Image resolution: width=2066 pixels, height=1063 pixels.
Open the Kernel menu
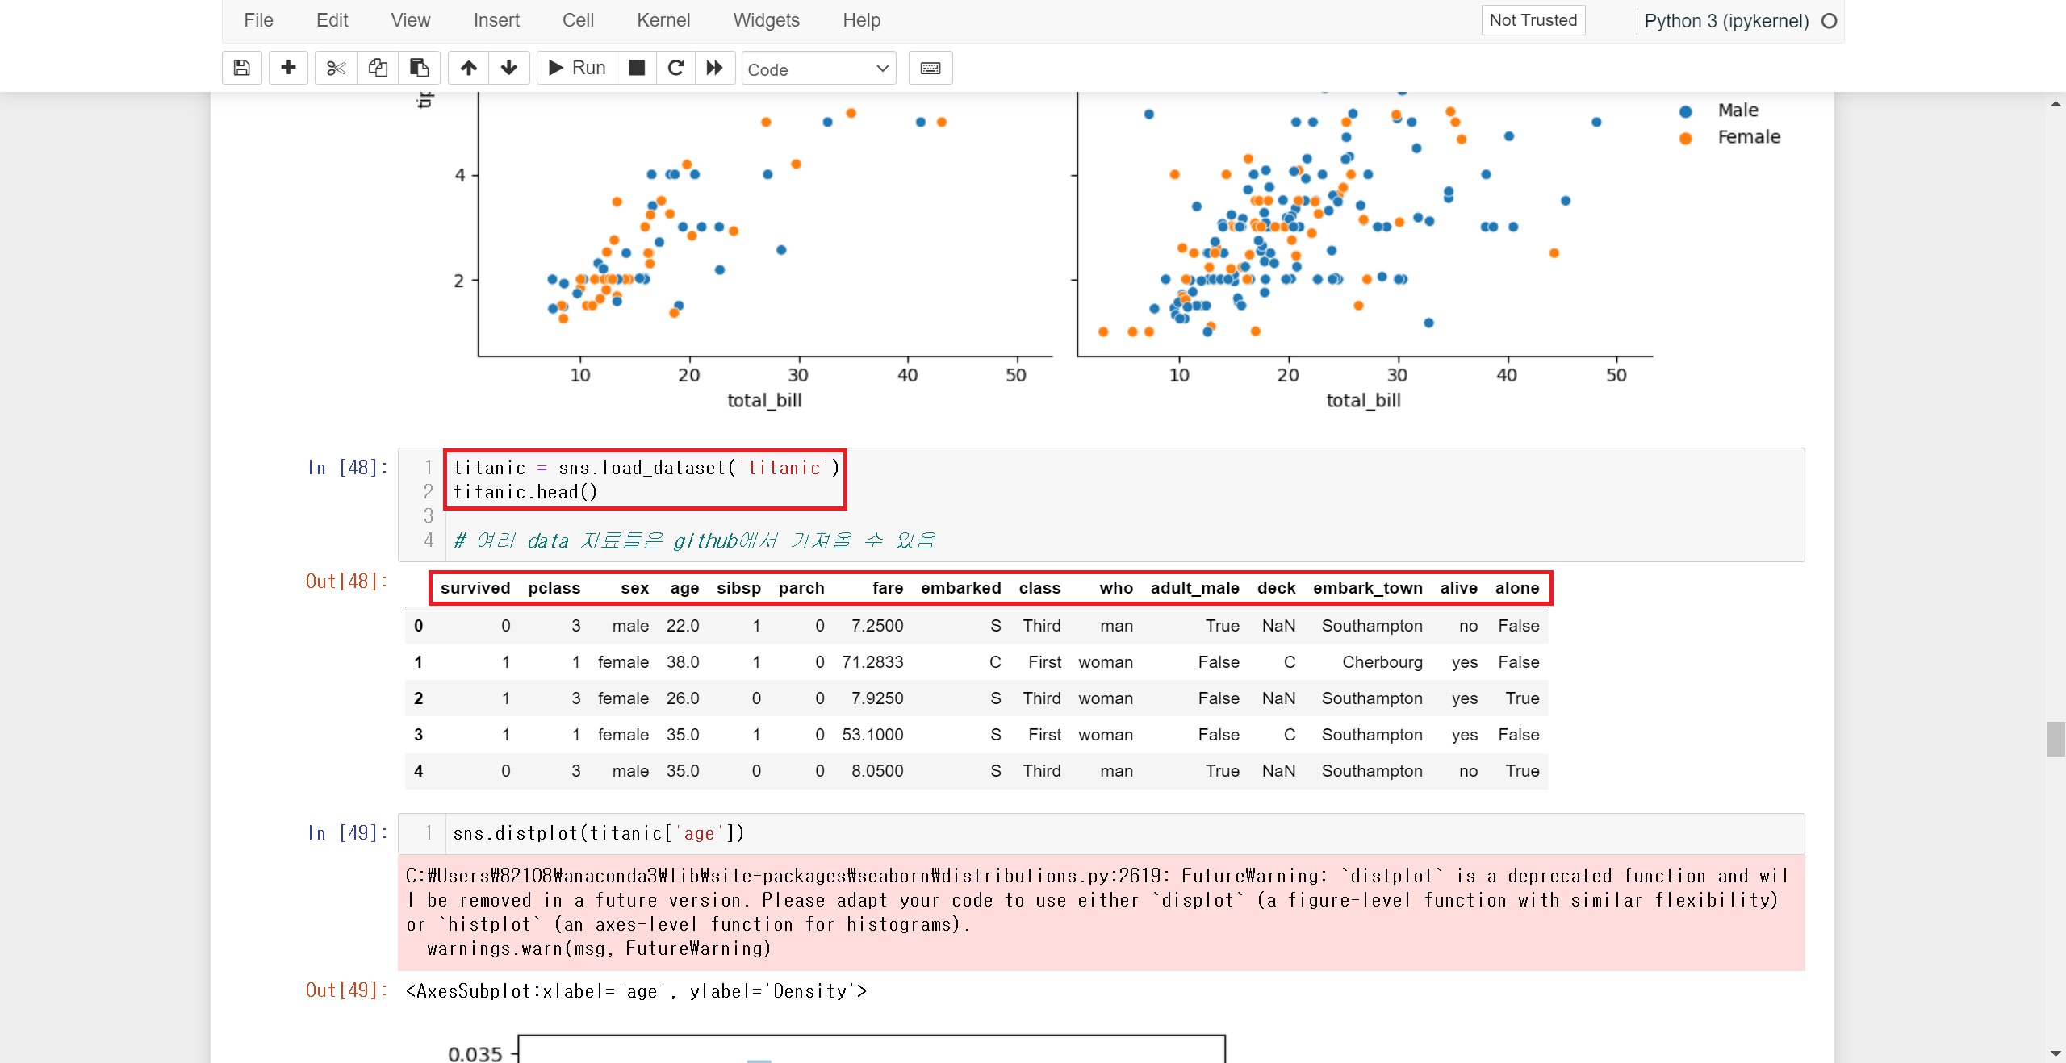[663, 20]
